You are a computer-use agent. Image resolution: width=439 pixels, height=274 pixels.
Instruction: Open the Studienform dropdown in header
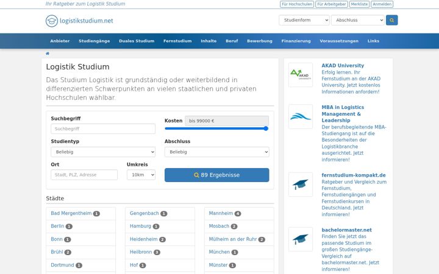coord(304,20)
